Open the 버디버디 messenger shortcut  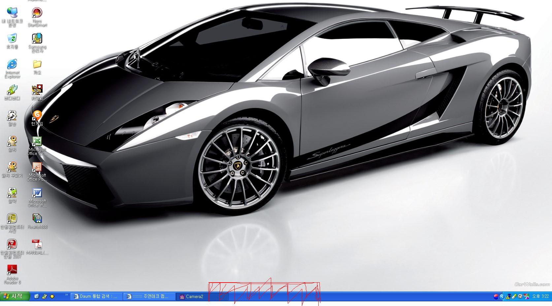click(12, 90)
